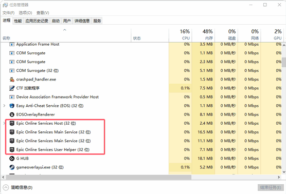Image resolution: width=286 pixels, height=194 pixels.
Task: Switch to the 进程 tab
Action: coord(7,21)
